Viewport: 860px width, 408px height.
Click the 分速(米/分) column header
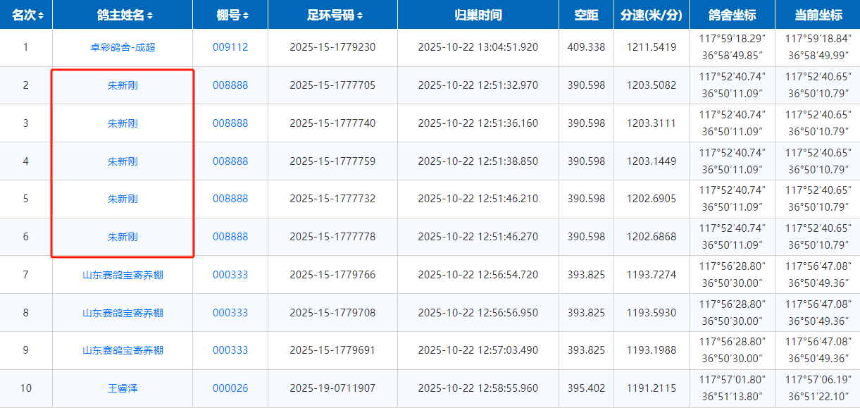point(651,15)
